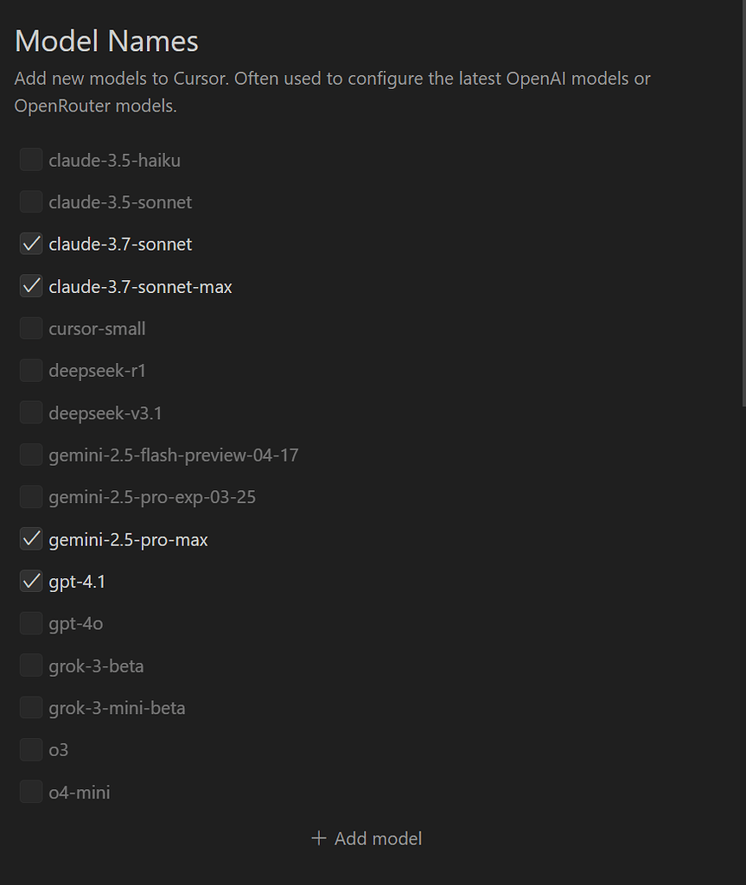Screen dimensions: 746x885
Task: Uncheck claude-3.7-sonnet-max
Action: pyautogui.click(x=31, y=286)
